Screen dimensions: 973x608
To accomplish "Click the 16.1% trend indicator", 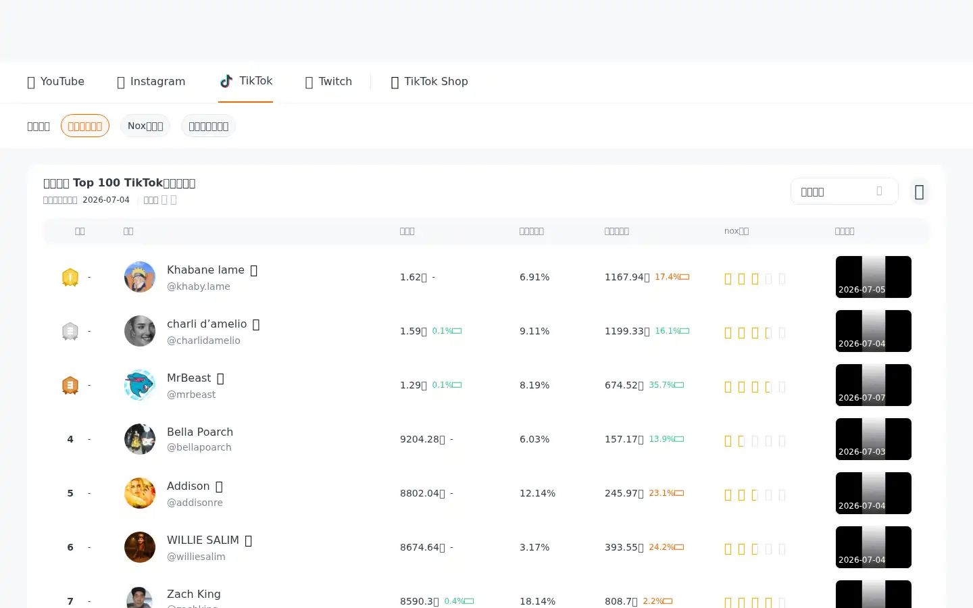I will point(672,331).
